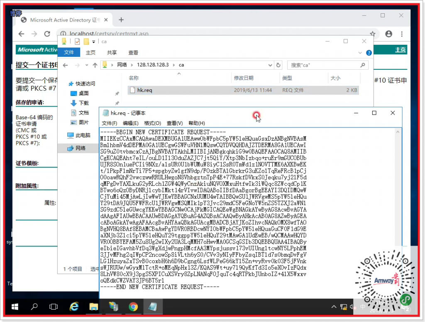
Task: Open recent locations dropdown beside forward arrow
Action: pyautogui.click(x=86, y=65)
